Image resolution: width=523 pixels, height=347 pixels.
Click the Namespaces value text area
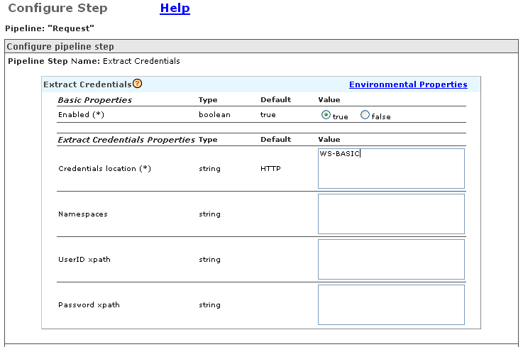[391, 214]
